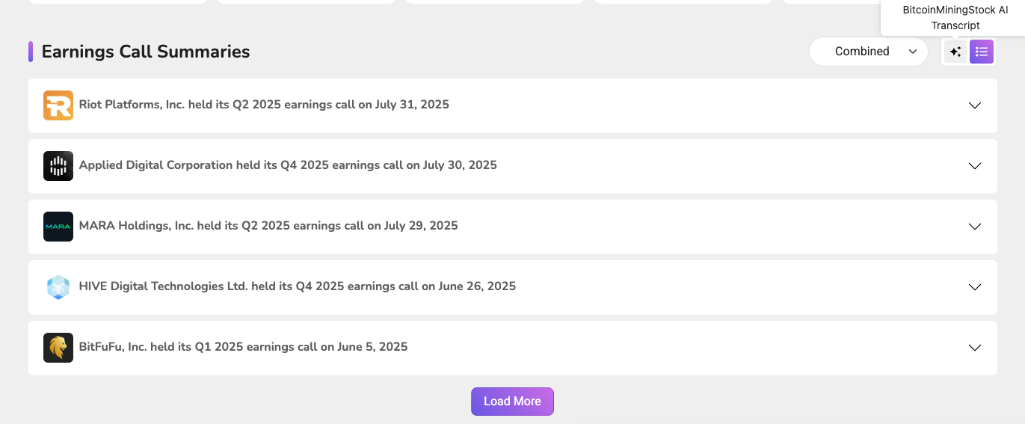This screenshot has height=424, width=1025.
Task: Open the Combined filter dropdown
Action: point(869,52)
